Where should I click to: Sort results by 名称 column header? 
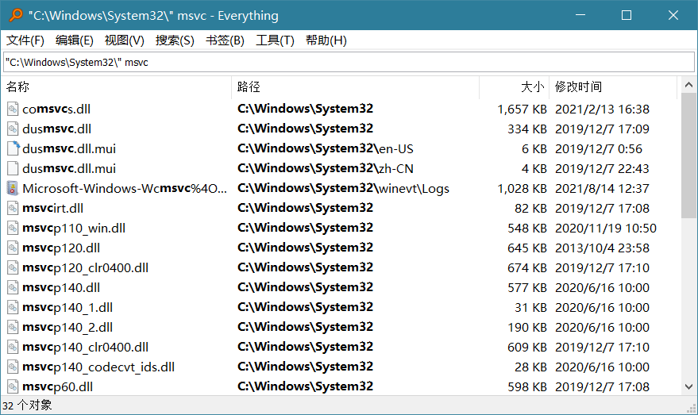click(x=116, y=86)
